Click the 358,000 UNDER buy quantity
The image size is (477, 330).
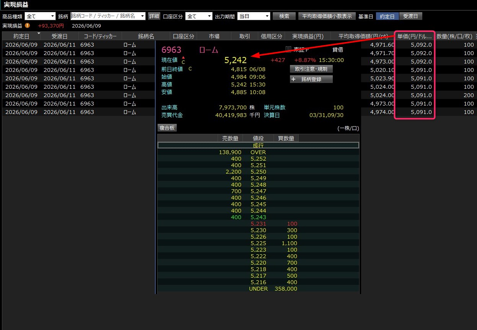click(286, 289)
